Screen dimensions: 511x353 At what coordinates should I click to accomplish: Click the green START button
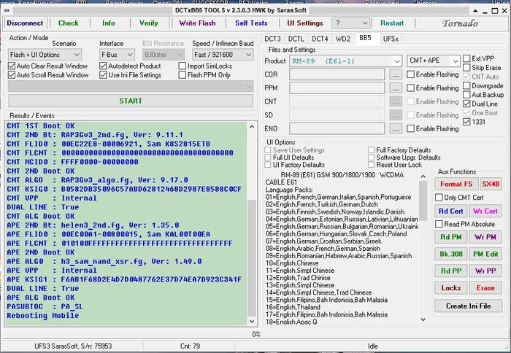click(131, 101)
